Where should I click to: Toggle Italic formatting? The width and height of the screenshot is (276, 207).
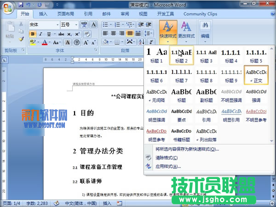pos(40,34)
